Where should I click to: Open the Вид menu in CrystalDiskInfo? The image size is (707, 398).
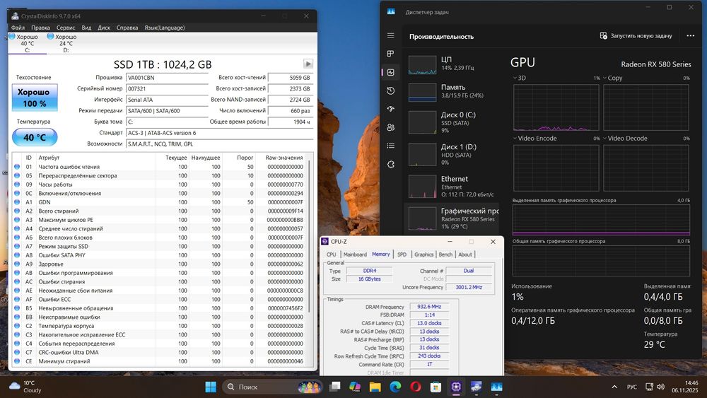[x=86, y=28]
